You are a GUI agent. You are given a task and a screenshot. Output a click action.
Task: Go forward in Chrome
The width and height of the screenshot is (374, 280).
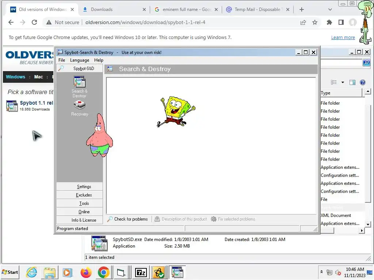tap(23, 22)
